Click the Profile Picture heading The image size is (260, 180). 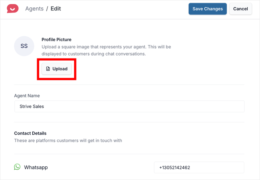(56, 40)
